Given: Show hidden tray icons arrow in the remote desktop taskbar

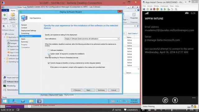Looking at the screenshot, I should click(x=117, y=101).
